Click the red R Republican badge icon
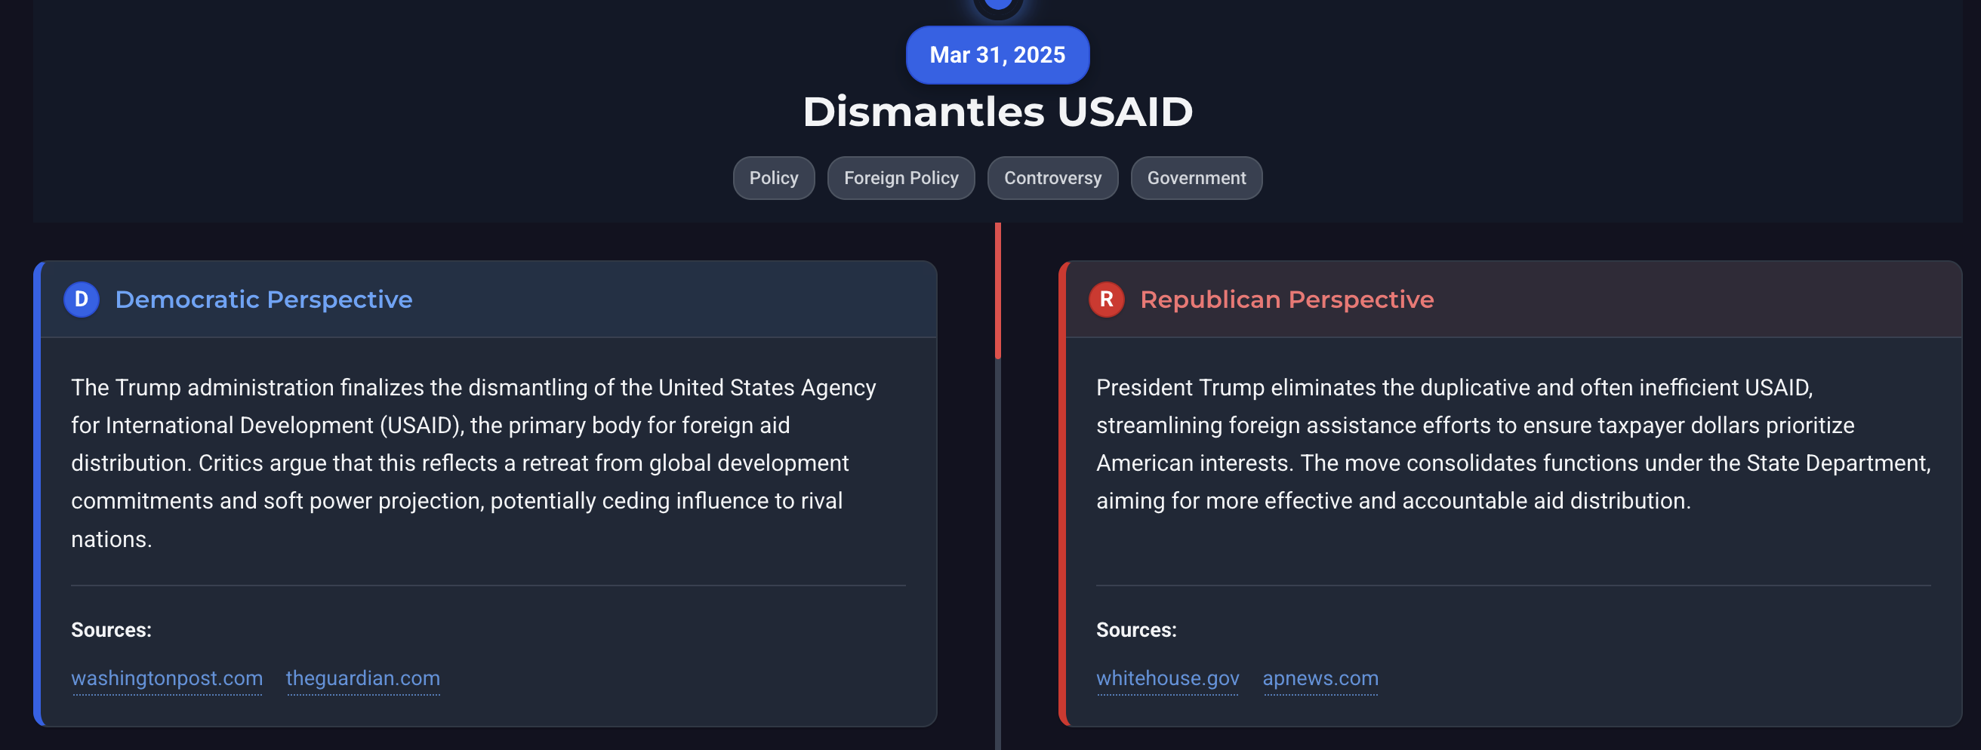 pos(1106,300)
